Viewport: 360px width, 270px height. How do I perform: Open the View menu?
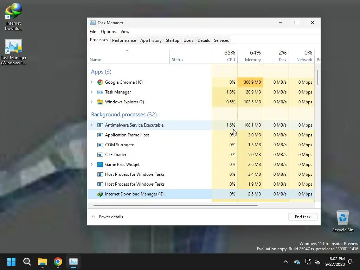point(125,31)
